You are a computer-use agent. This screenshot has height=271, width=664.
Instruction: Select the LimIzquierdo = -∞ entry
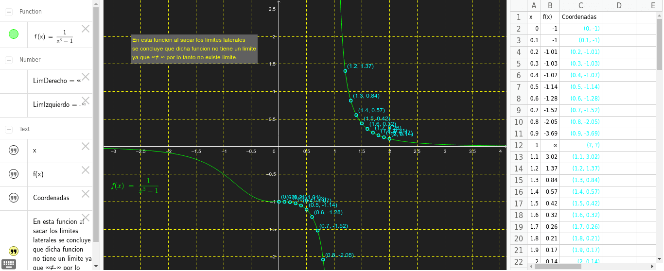[59, 105]
